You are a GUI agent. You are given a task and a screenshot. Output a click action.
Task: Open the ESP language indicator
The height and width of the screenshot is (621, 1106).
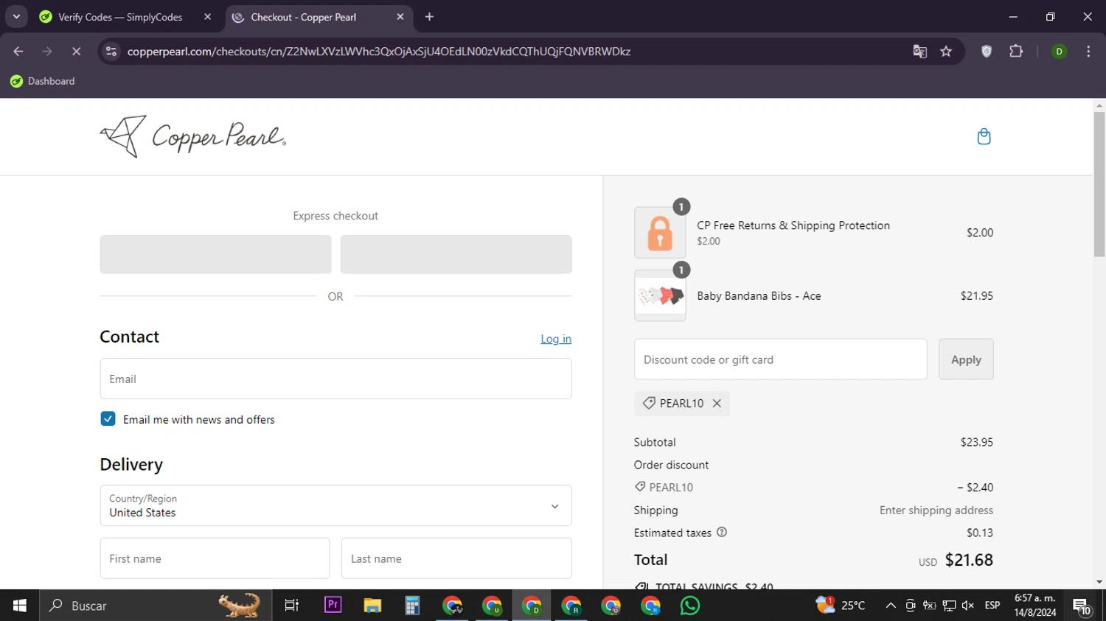pos(992,606)
